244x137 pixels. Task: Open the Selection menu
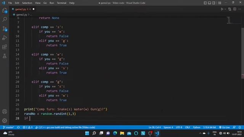[x=27, y=3]
